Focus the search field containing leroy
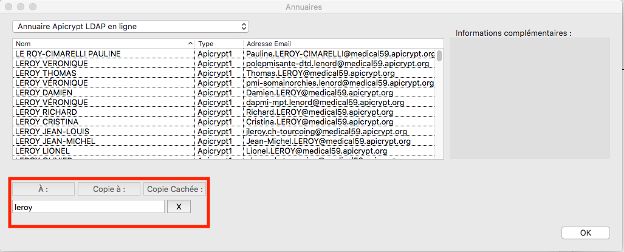Screen dimensions: 624x252 [x=88, y=206]
